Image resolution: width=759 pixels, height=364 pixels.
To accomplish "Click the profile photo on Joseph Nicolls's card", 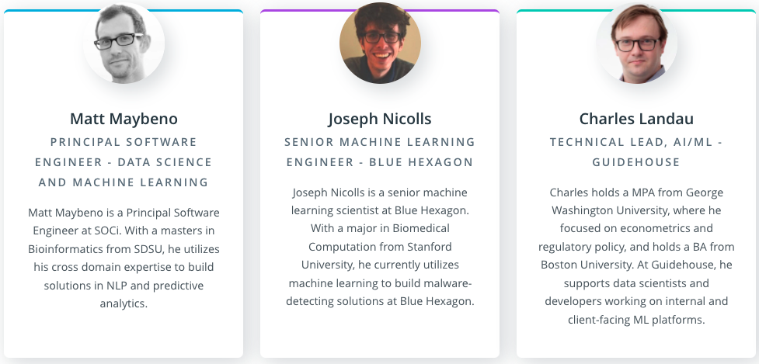I will coord(380,43).
